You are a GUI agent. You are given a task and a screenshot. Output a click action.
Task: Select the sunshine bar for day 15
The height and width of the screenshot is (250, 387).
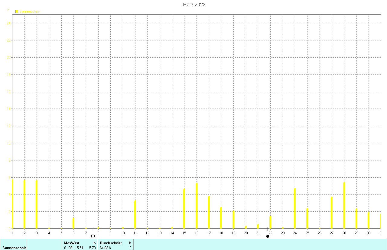(x=184, y=209)
